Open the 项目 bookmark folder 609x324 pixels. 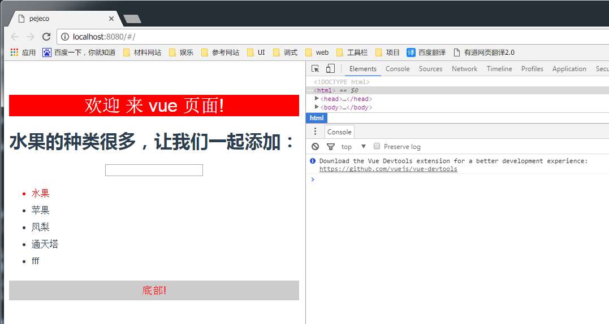pyautogui.click(x=387, y=52)
